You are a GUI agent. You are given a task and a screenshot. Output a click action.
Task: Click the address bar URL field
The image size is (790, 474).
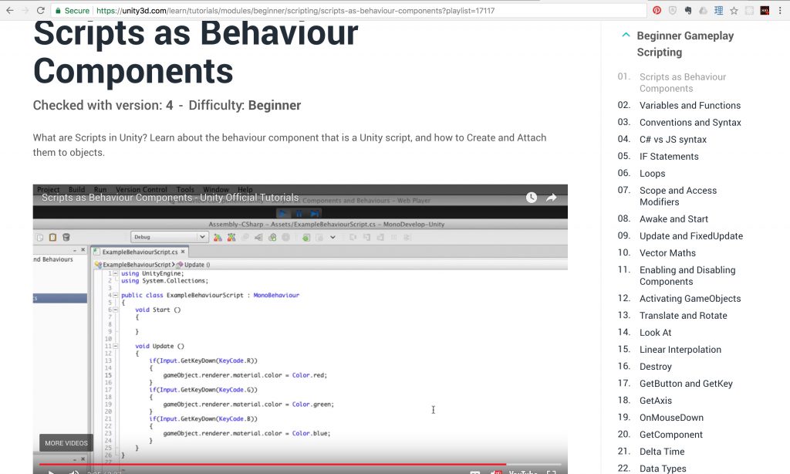pos(348,11)
